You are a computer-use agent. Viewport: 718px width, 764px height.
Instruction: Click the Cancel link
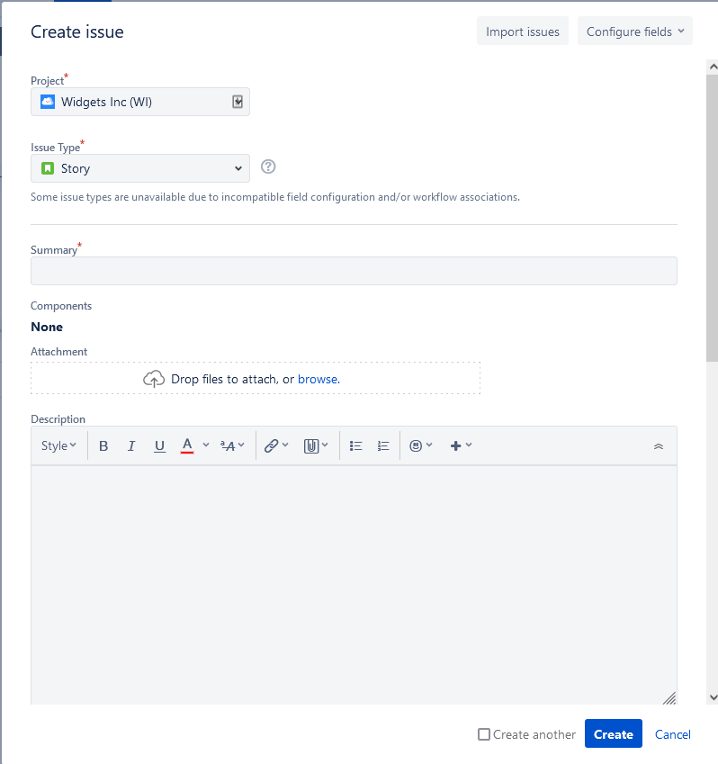pos(672,734)
